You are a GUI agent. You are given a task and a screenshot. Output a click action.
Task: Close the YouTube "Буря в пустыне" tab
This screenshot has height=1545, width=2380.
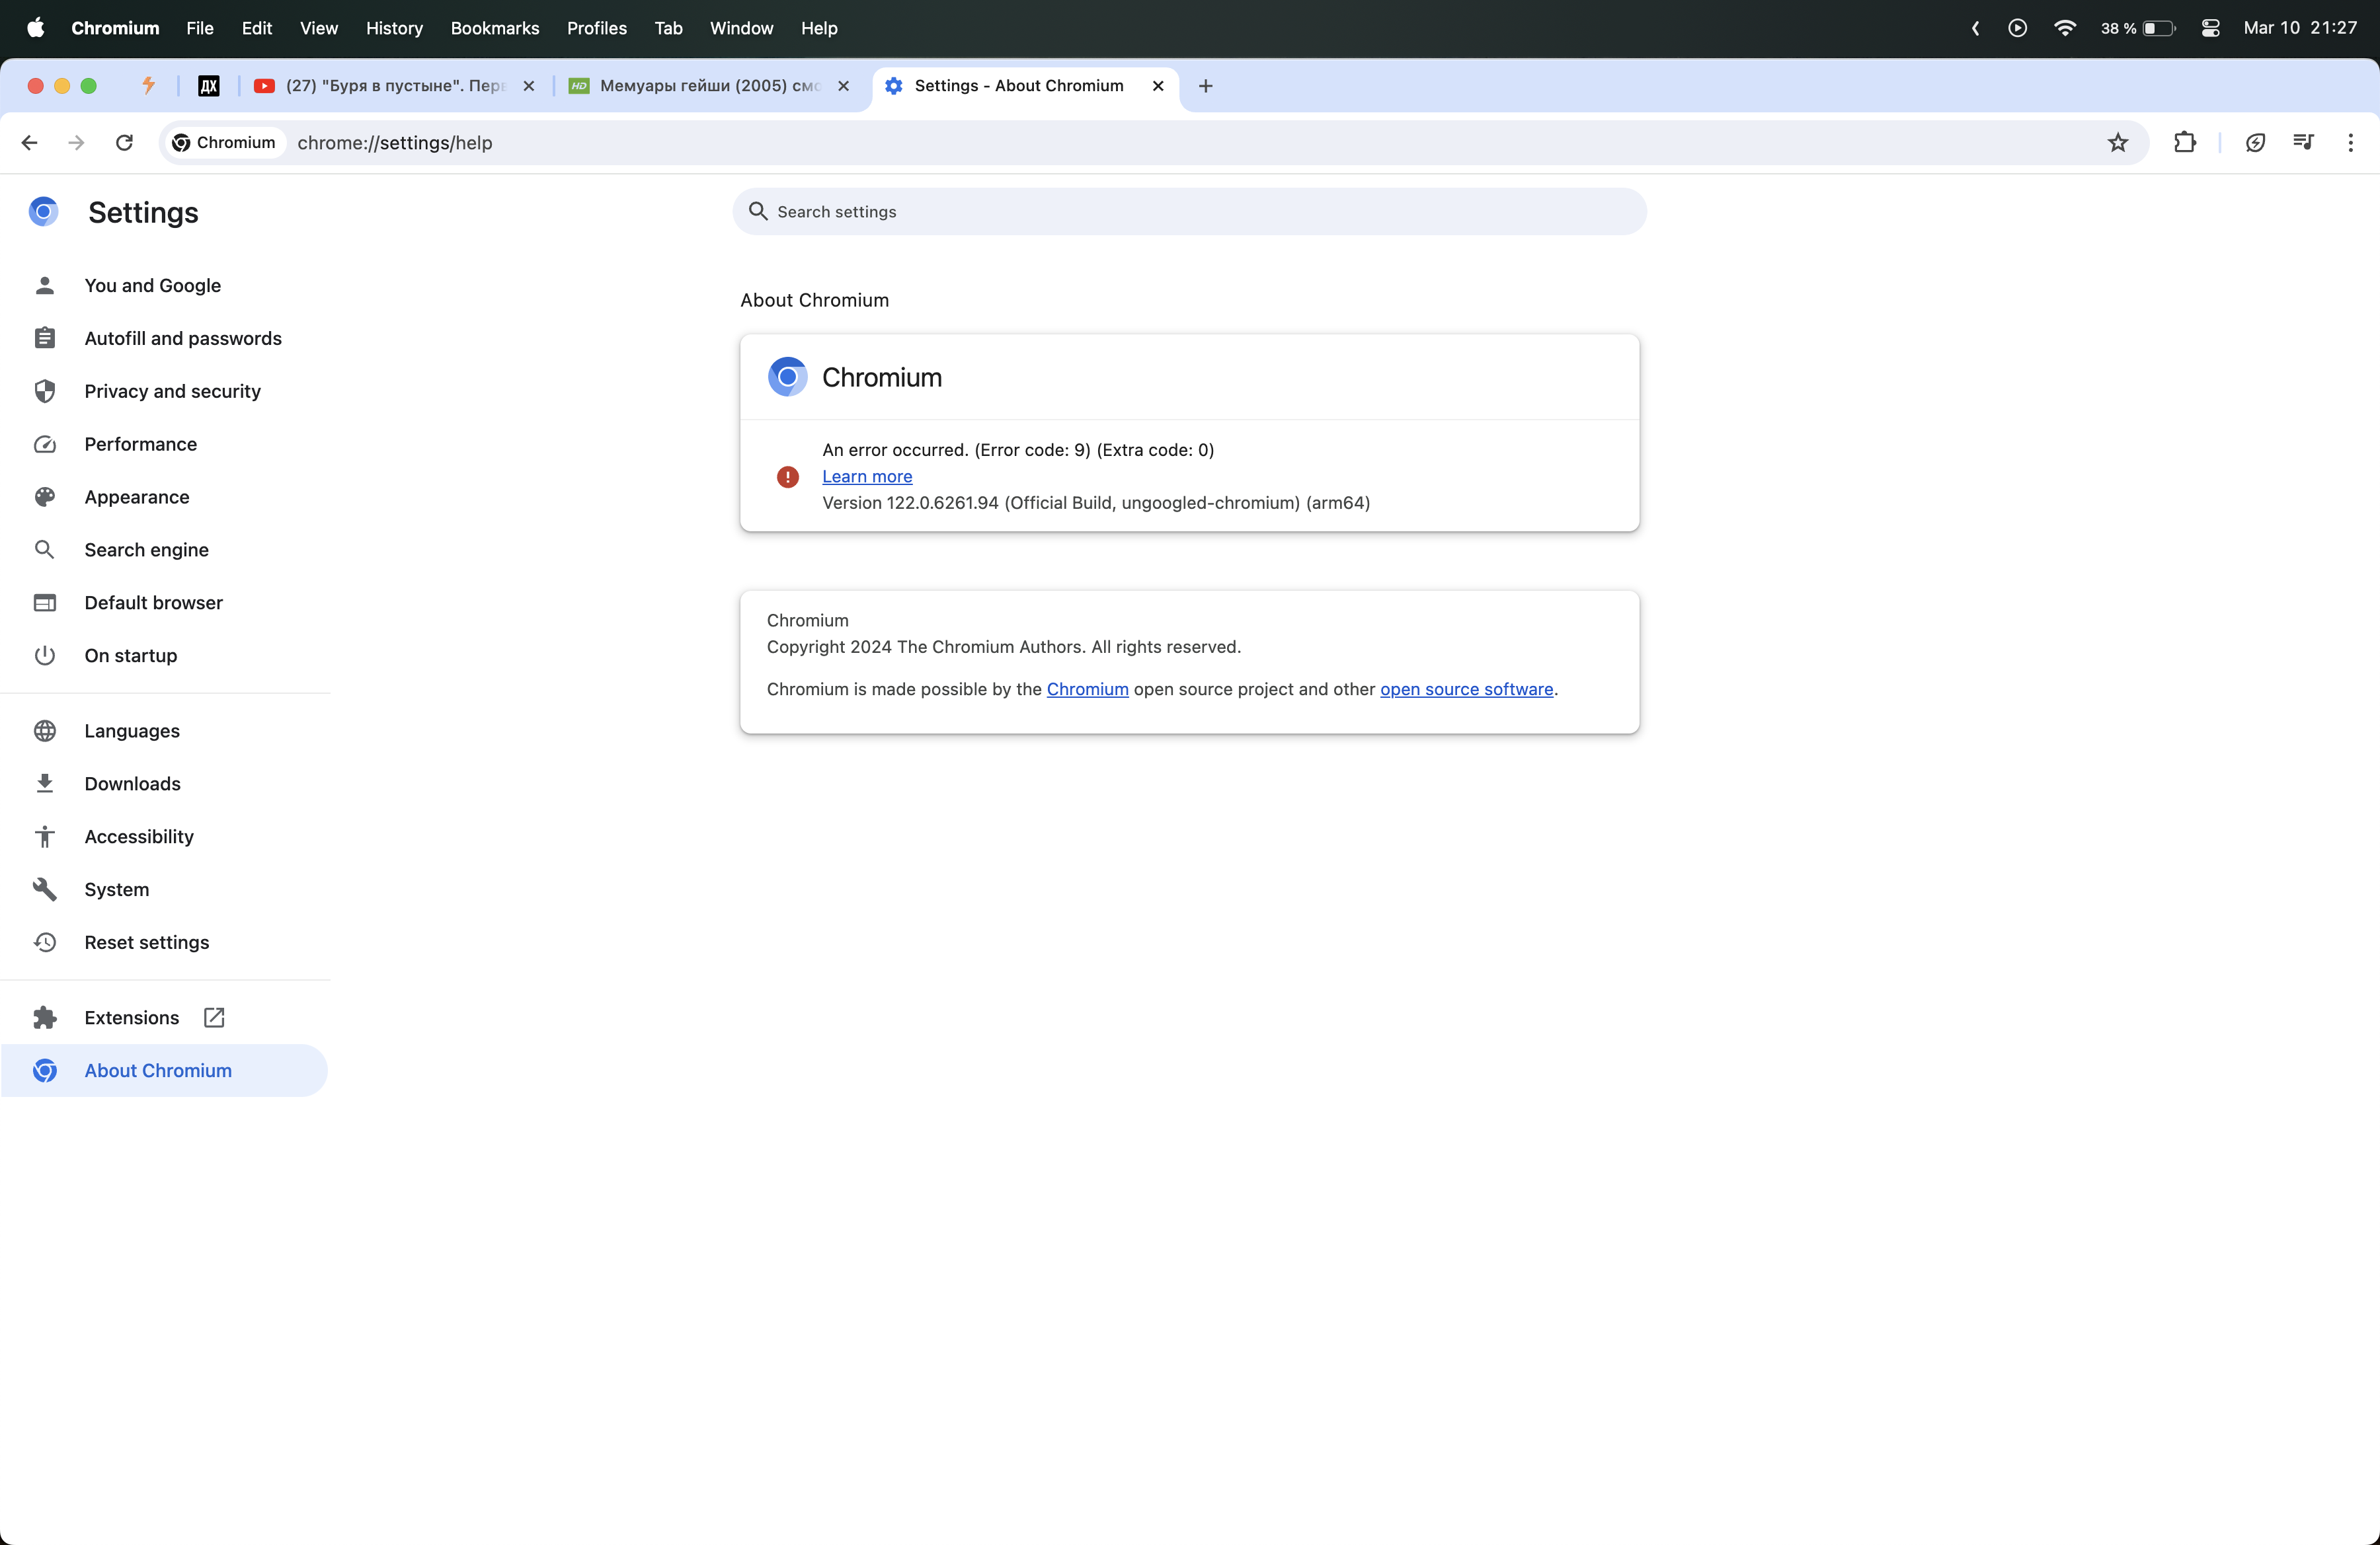529,86
